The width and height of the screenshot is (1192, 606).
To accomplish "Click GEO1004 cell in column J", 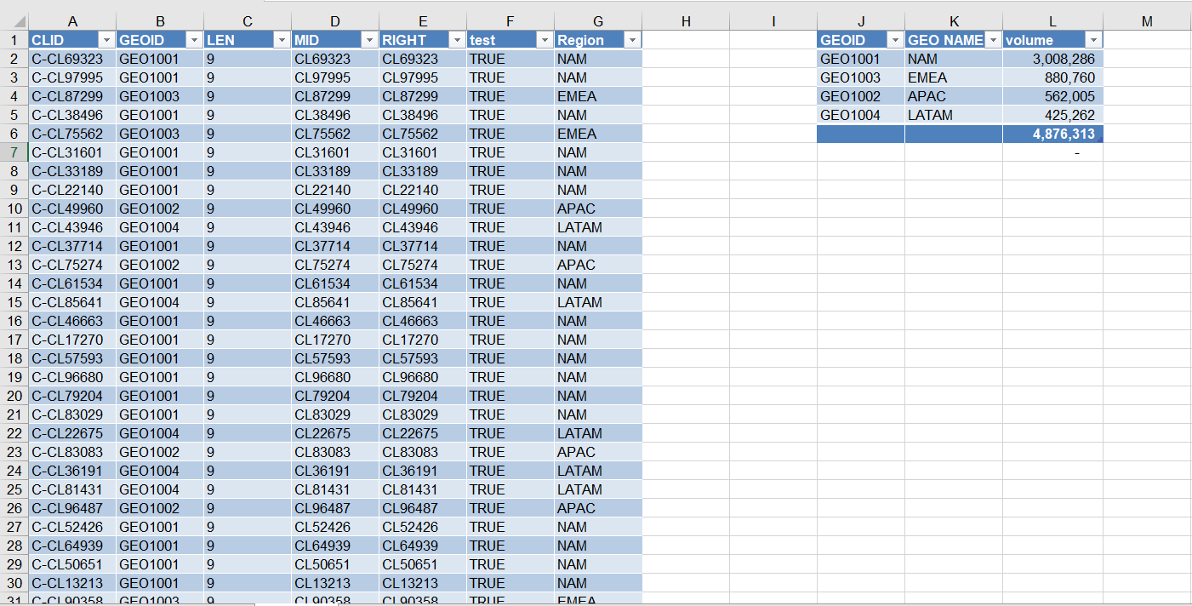I will [x=861, y=115].
